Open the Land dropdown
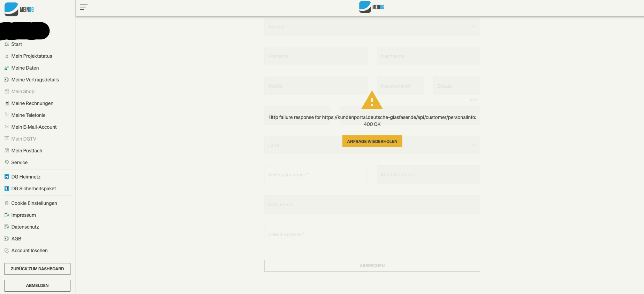 pyautogui.click(x=372, y=145)
